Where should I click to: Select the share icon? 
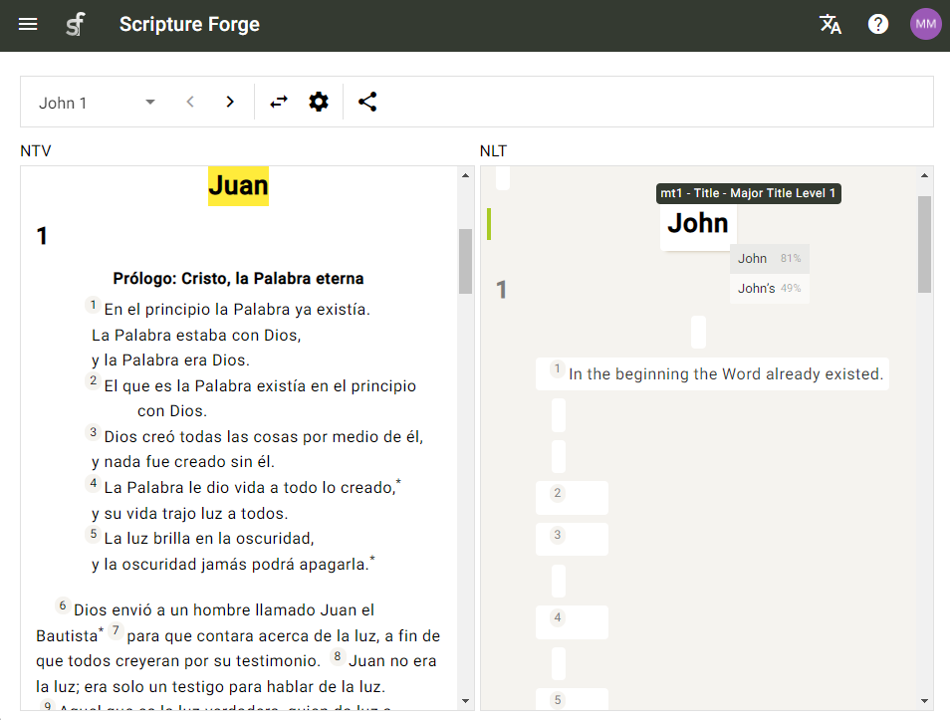tap(367, 101)
